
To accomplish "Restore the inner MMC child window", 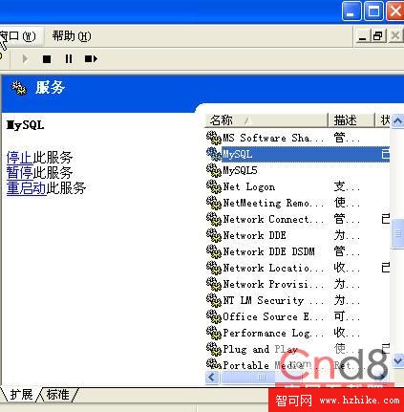I will [378, 35].
